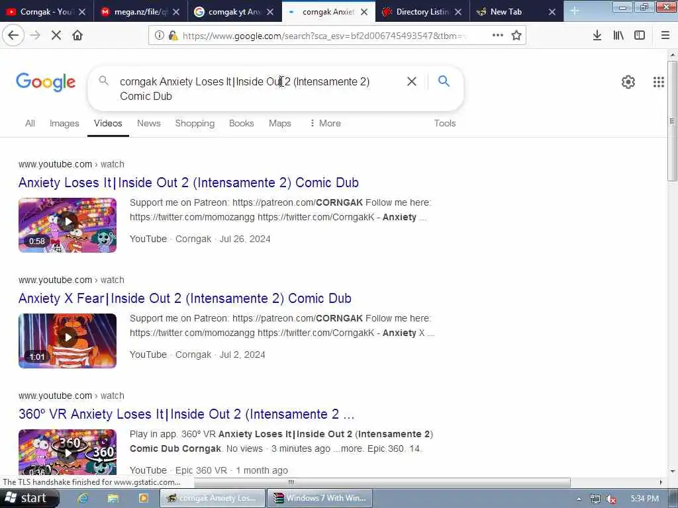The image size is (678, 508).
Task: Go back using the browser back arrow
Action: (x=13, y=36)
